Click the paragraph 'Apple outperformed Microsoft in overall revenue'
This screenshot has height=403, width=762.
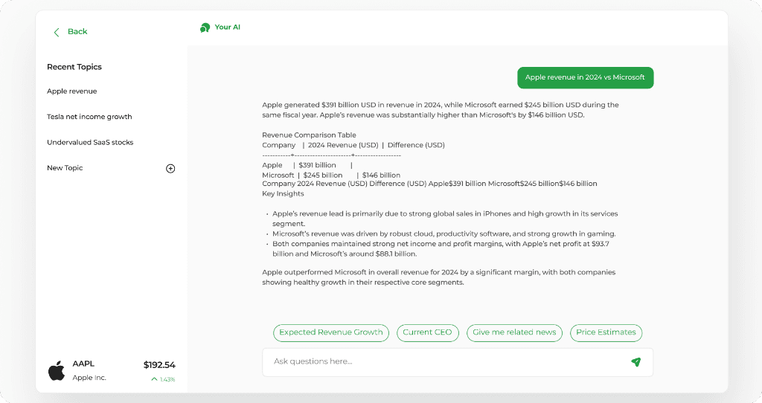(439, 277)
